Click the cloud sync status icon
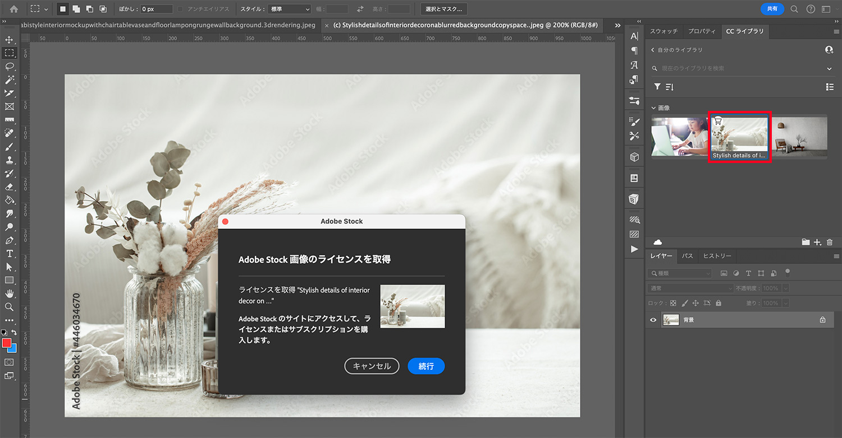The height and width of the screenshot is (438, 842). coord(658,242)
